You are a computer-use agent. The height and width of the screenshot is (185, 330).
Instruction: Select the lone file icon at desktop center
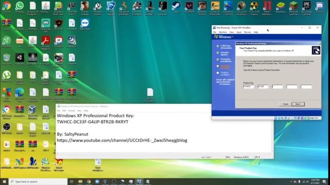point(150,92)
